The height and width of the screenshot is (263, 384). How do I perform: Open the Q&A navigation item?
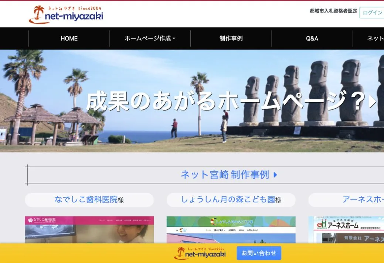(312, 38)
